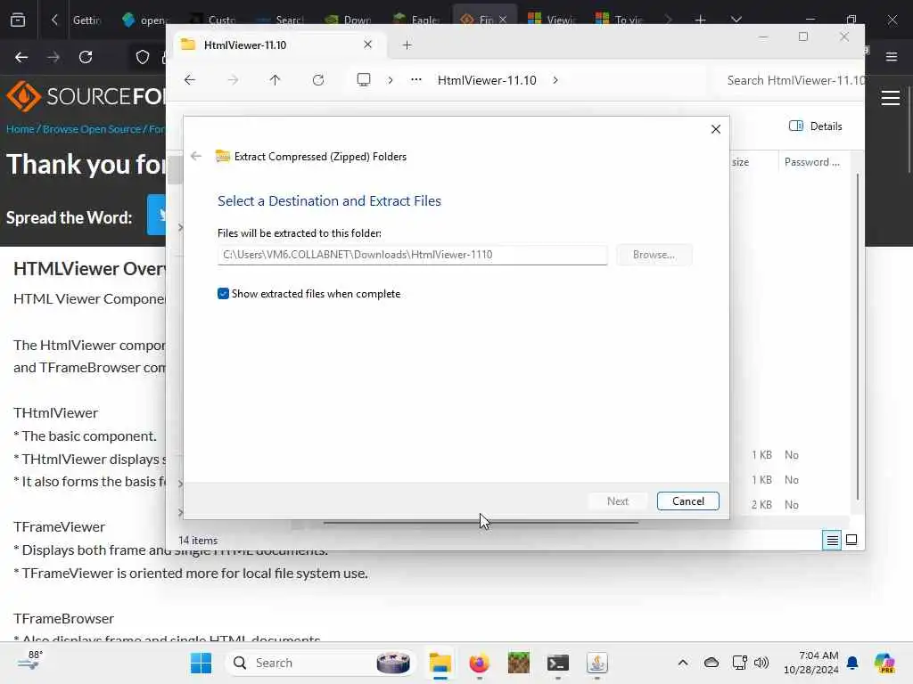Open Firefox from taskbar
The height and width of the screenshot is (684, 913).
[x=479, y=663]
